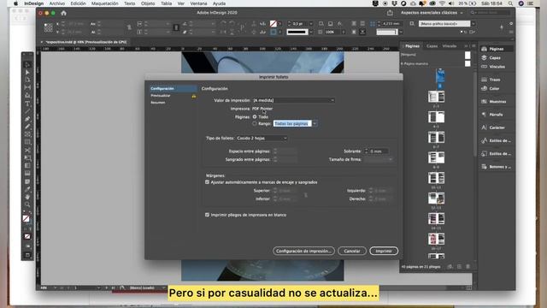The image size is (547, 308).
Task: Select the Free Transform tool
Action: coord(27,157)
